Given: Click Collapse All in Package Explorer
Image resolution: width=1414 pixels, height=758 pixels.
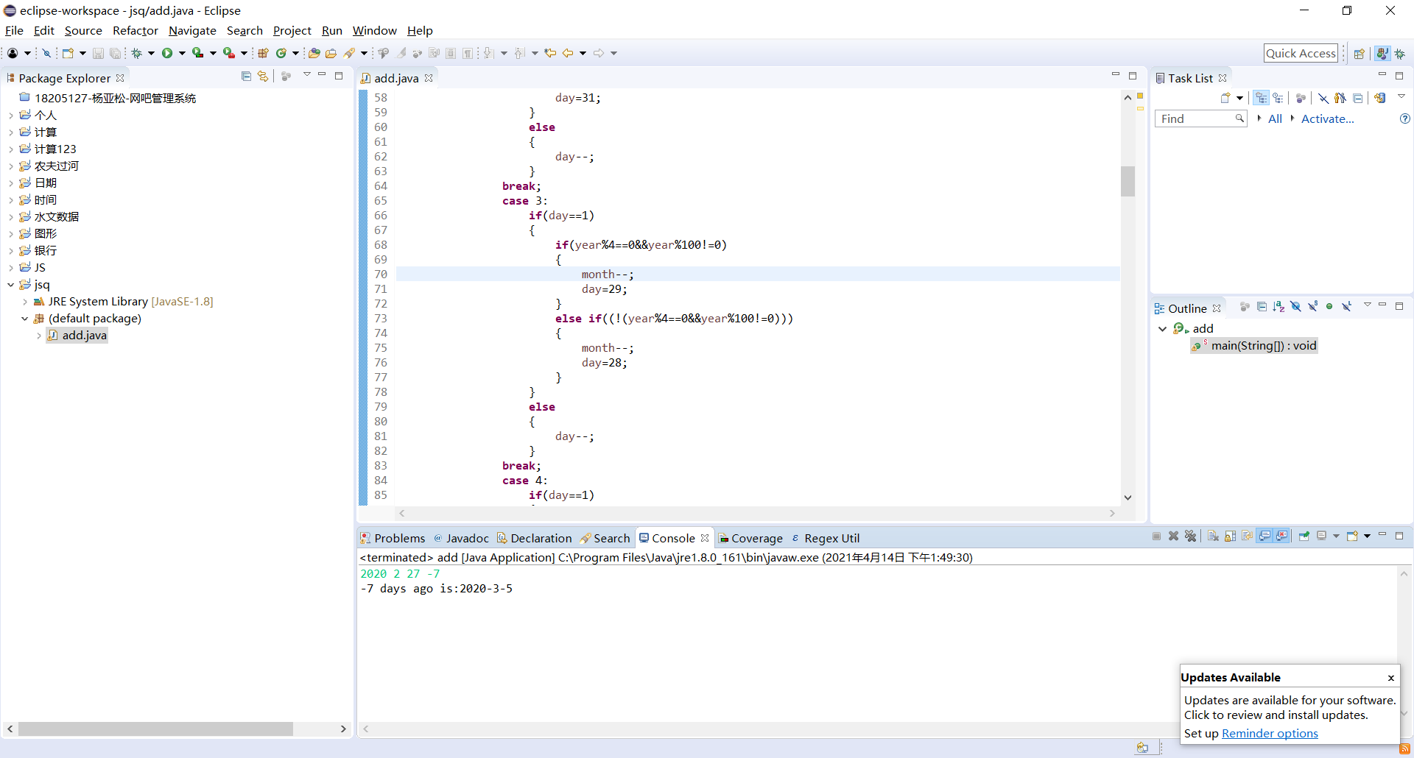Looking at the screenshot, I should coord(246,77).
